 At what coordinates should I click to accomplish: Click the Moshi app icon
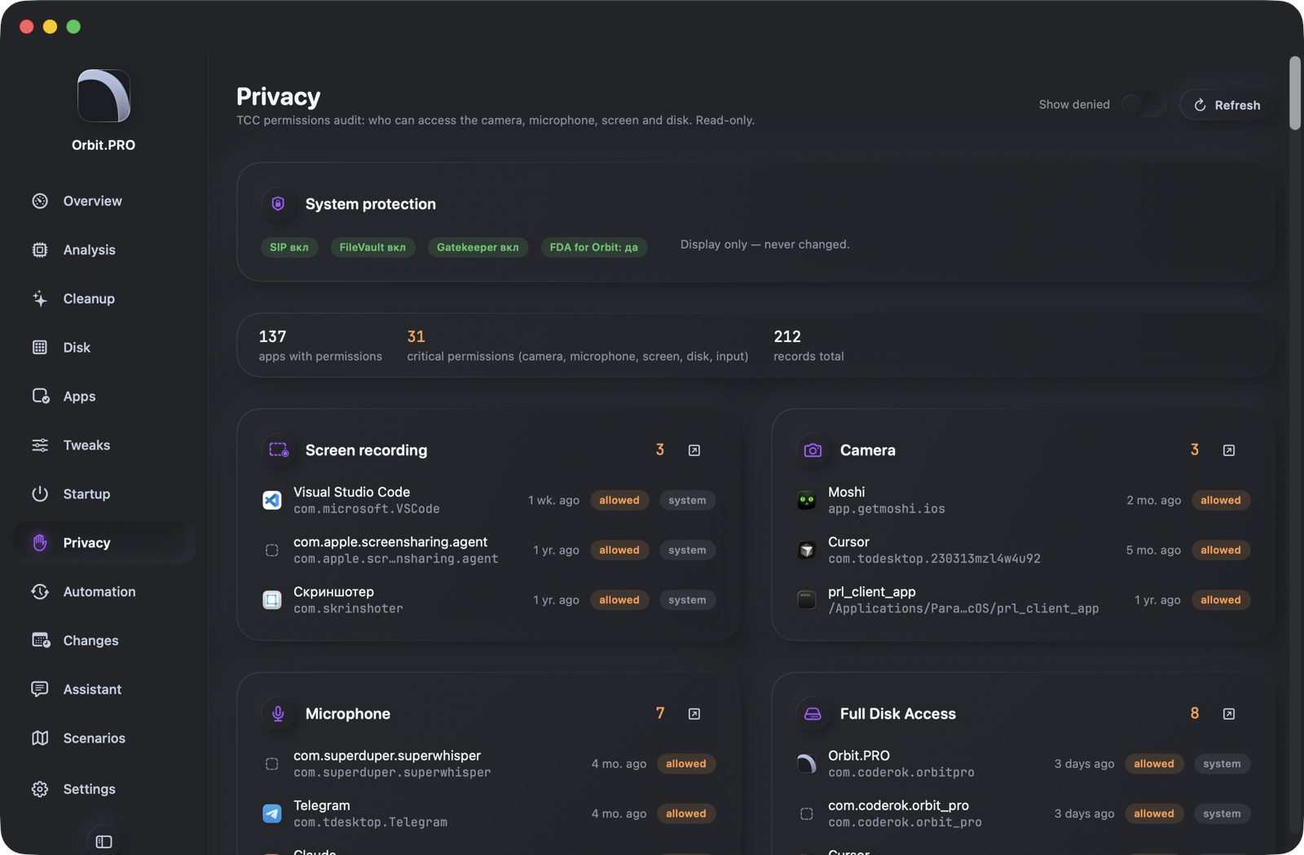pos(807,500)
